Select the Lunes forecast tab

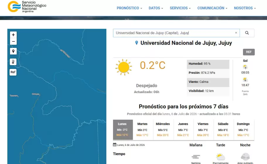coord(123,130)
